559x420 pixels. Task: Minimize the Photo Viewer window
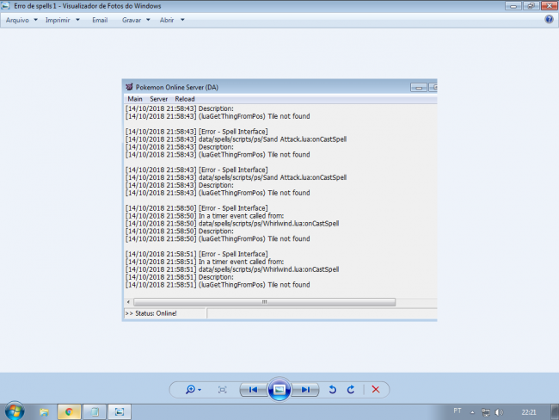pyautogui.click(x=513, y=6)
